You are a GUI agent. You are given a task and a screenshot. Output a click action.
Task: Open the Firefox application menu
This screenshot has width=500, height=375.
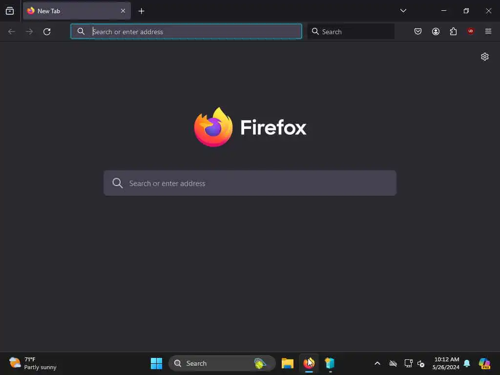488,31
